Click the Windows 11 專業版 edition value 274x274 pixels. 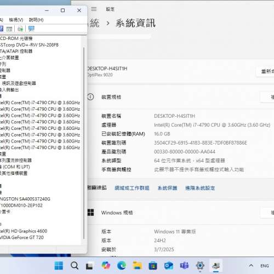click(x=175, y=232)
